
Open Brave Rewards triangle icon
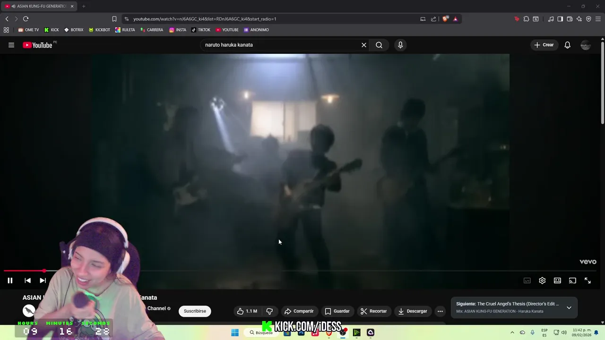pos(455,19)
